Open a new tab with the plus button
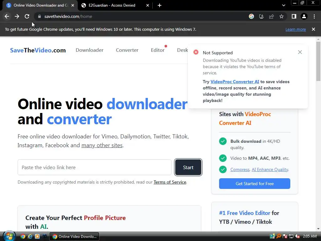This screenshot has height=241, width=321. tap(160, 5)
